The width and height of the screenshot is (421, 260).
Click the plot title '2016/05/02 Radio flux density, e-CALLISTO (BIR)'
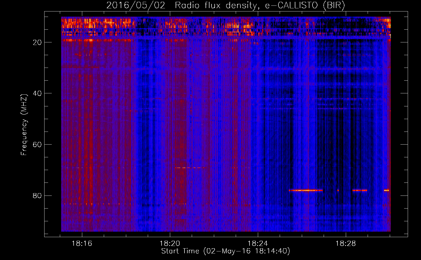pos(226,5)
